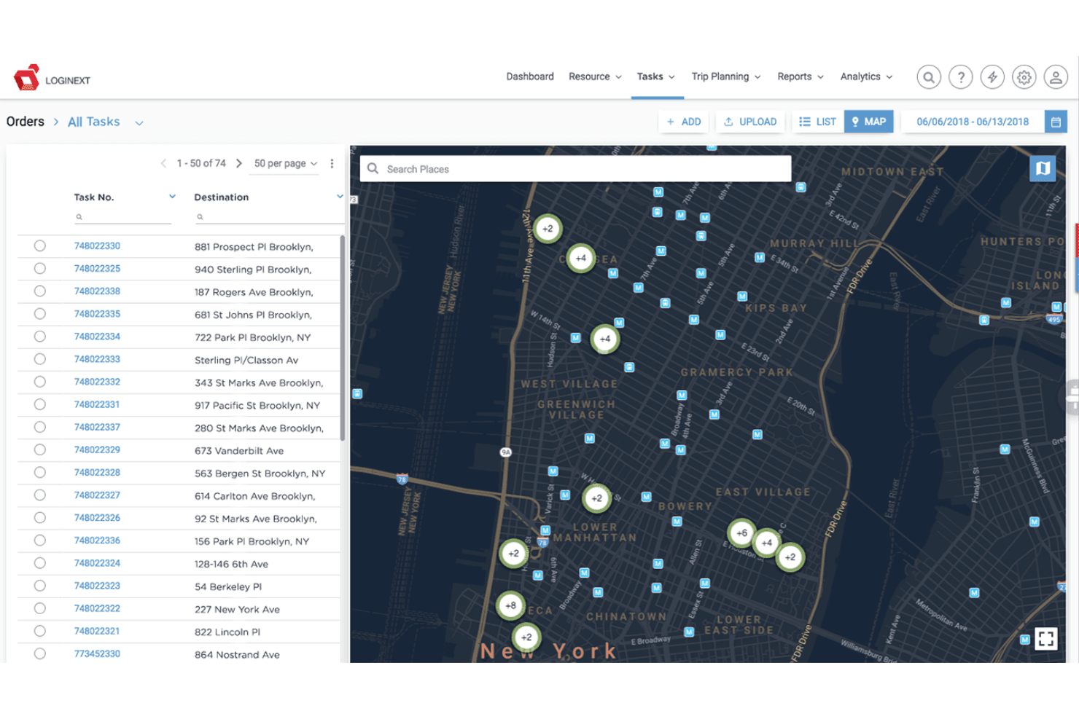Viewport: 1079px width, 719px height.
Task: Go to next page of tasks
Action: point(238,163)
